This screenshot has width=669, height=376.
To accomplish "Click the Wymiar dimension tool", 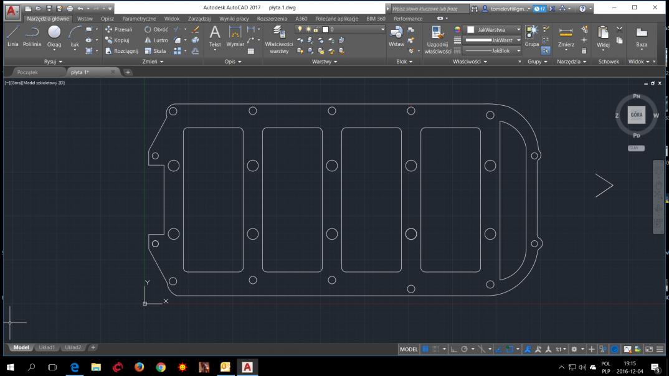I will click(x=235, y=35).
